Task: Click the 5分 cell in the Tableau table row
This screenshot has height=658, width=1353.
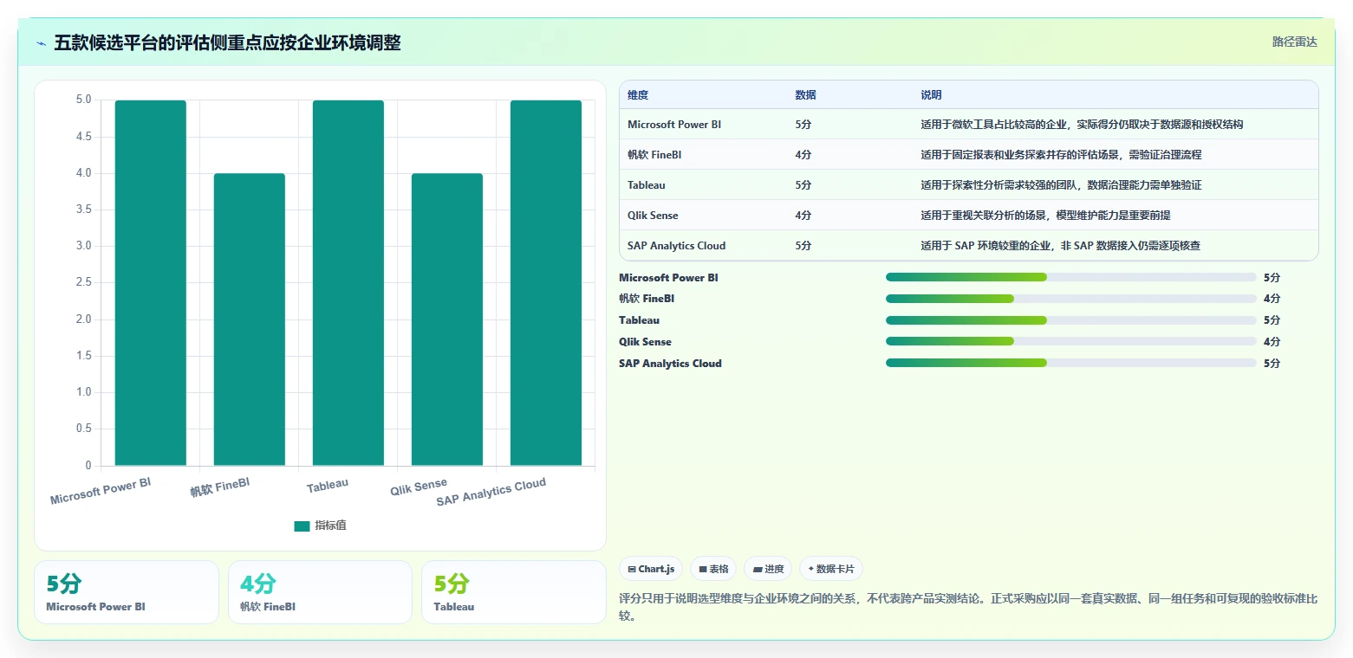Action: pyautogui.click(x=803, y=185)
